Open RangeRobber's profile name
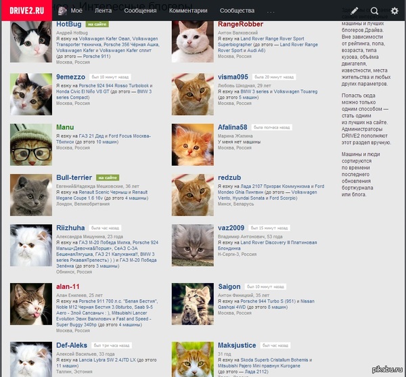Image resolution: width=406 pixels, height=377 pixels. [240, 24]
